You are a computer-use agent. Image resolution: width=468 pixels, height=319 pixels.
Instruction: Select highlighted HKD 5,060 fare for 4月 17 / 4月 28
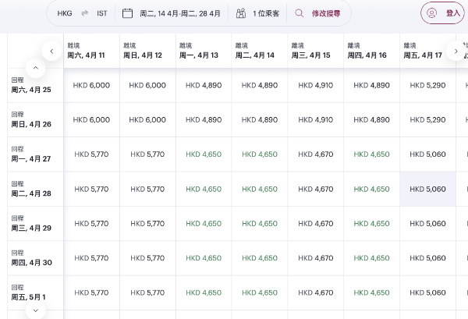pyautogui.click(x=427, y=189)
